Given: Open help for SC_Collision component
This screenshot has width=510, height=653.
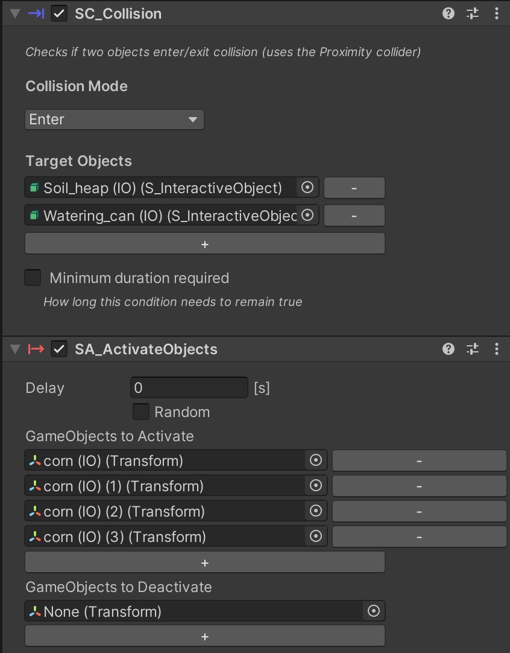Looking at the screenshot, I should (x=449, y=13).
